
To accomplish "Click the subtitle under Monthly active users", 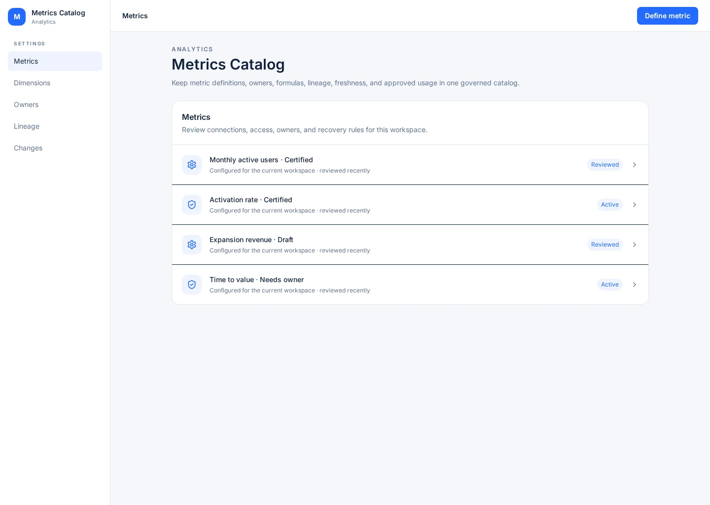I will (290, 171).
